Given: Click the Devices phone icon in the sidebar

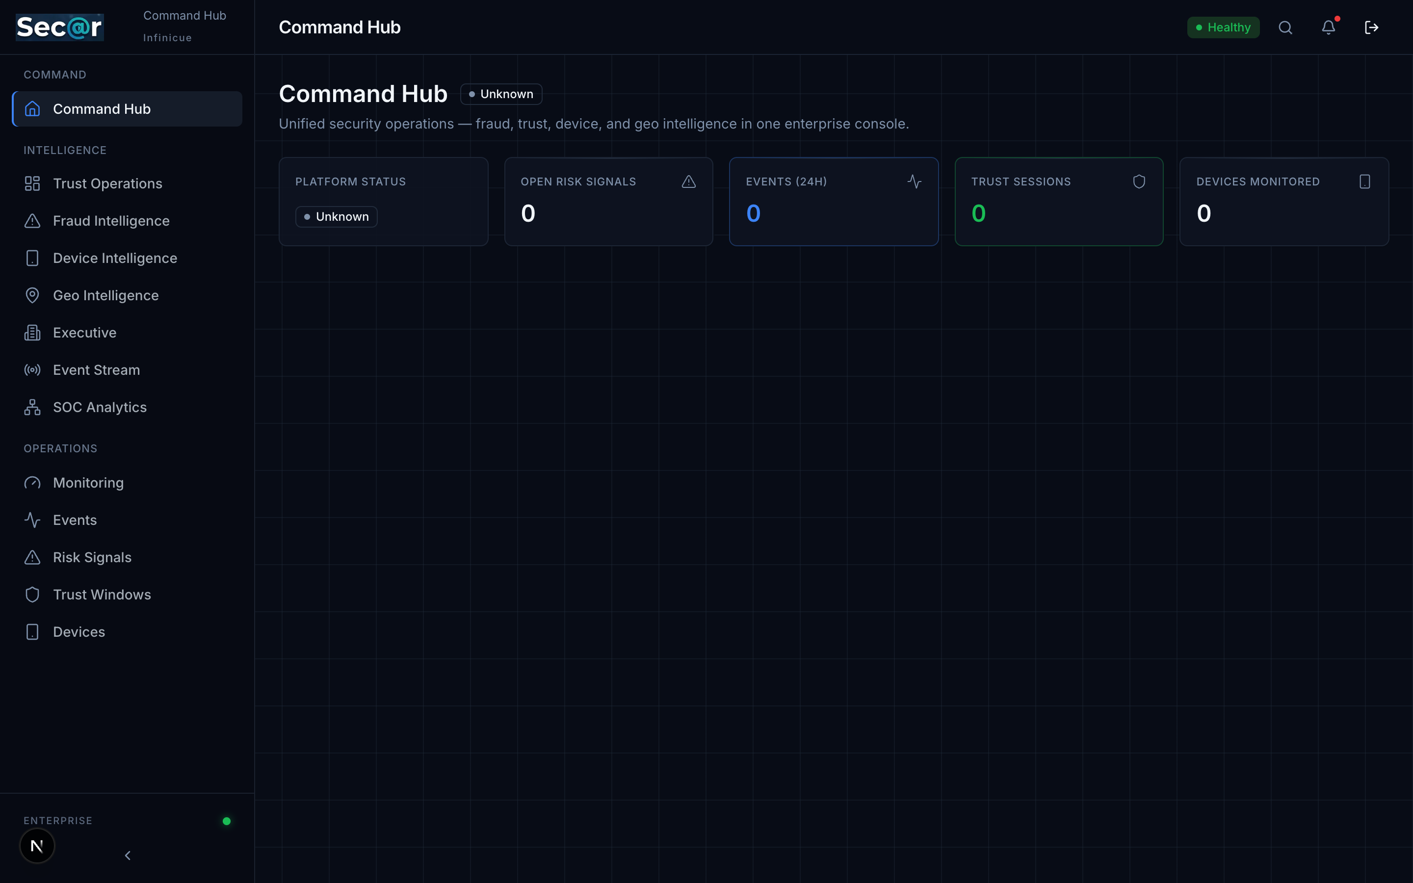Looking at the screenshot, I should 33,632.
